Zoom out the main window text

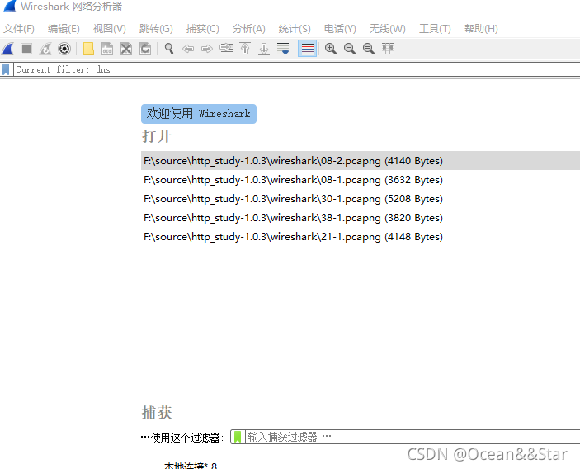click(350, 49)
